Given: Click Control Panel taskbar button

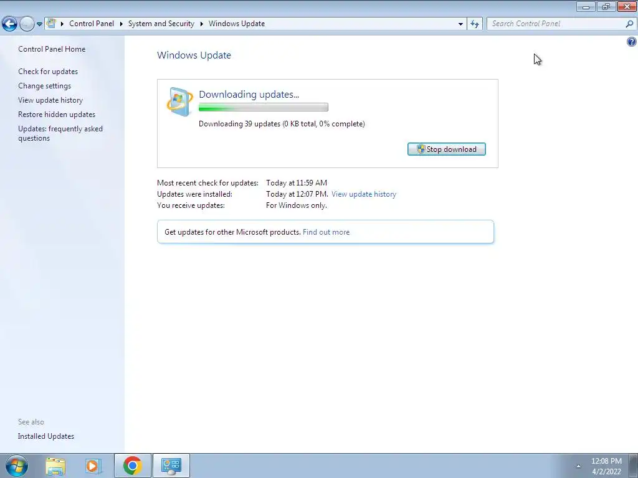Looking at the screenshot, I should tap(171, 466).
